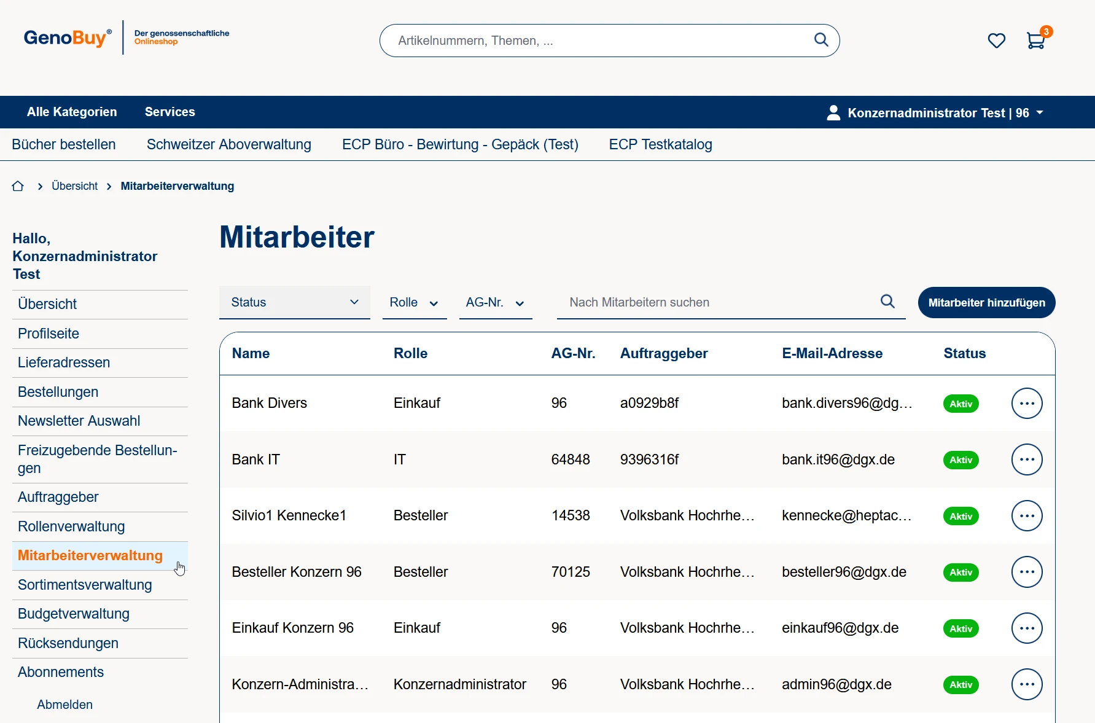Open the wishlist heart icon
The width and height of the screenshot is (1095, 723).
[996, 41]
